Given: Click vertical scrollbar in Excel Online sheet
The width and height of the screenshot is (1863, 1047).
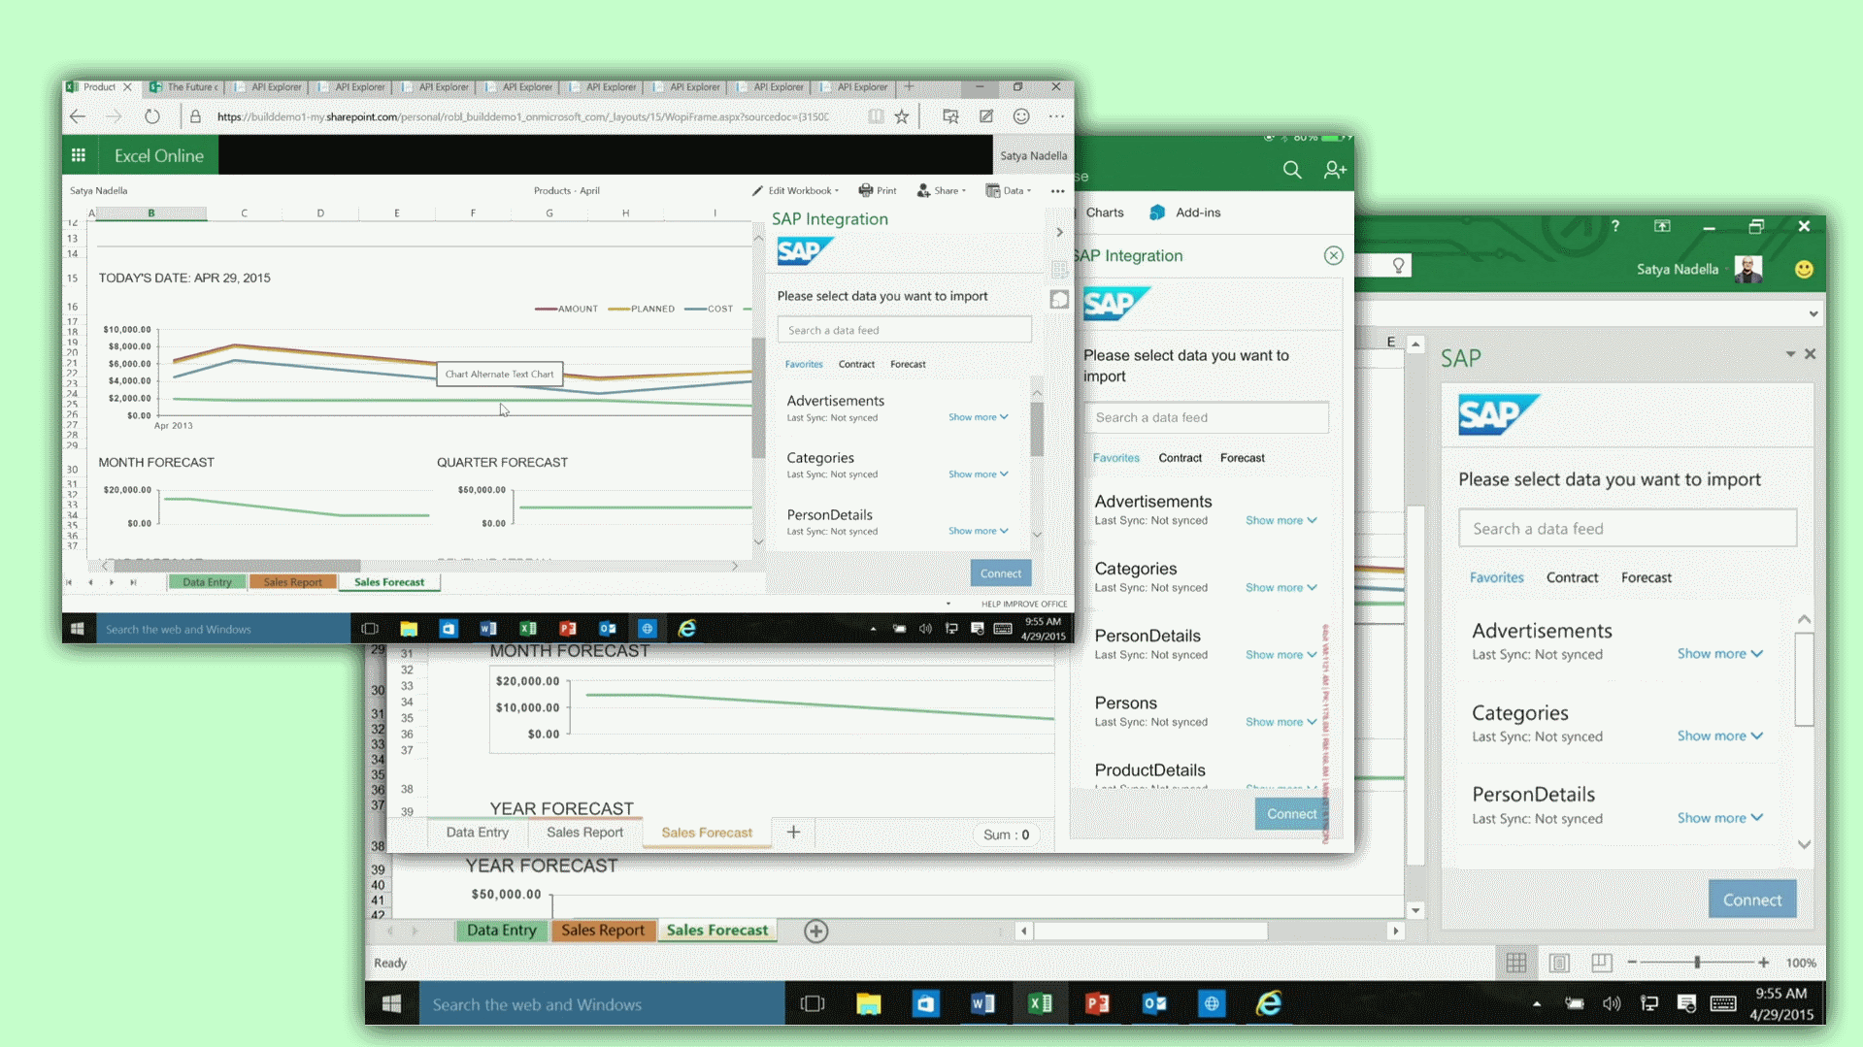Looking at the screenshot, I should (x=758, y=398).
